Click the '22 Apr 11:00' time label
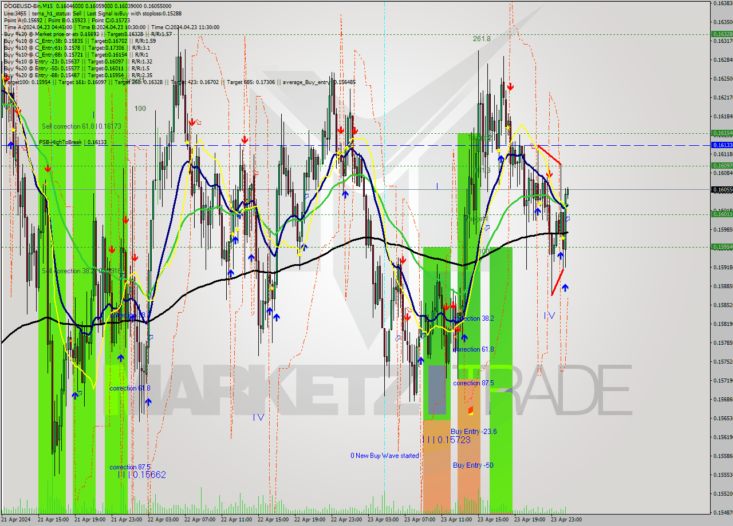Image resolution: width=733 pixels, height=526 pixels. 237,520
